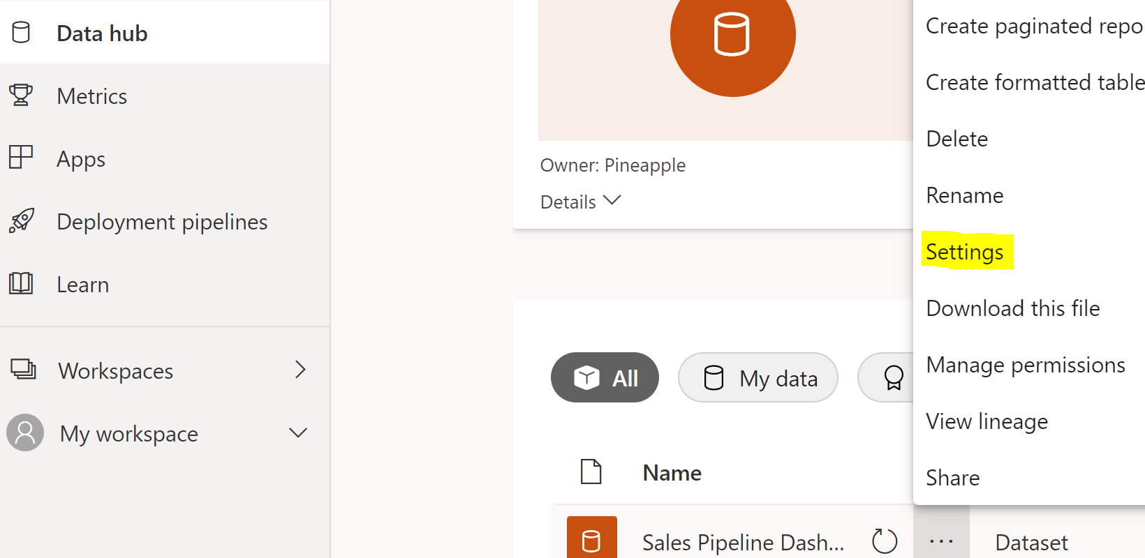Click the Deployment pipelines rocket icon
Screen dimensions: 1145x558
point(21,221)
